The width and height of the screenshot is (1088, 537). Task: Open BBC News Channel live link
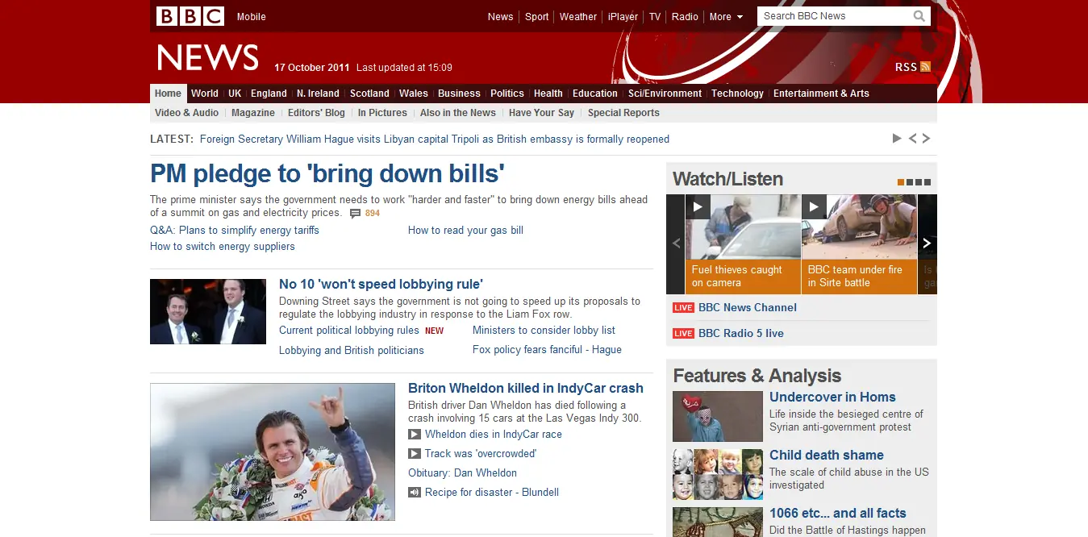(x=748, y=308)
